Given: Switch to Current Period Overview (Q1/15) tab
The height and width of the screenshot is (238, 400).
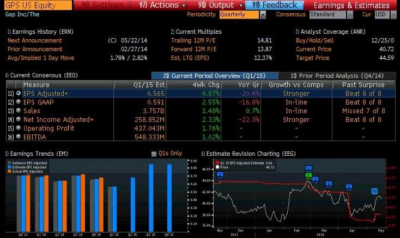Looking at the screenshot, I should 215,76.
